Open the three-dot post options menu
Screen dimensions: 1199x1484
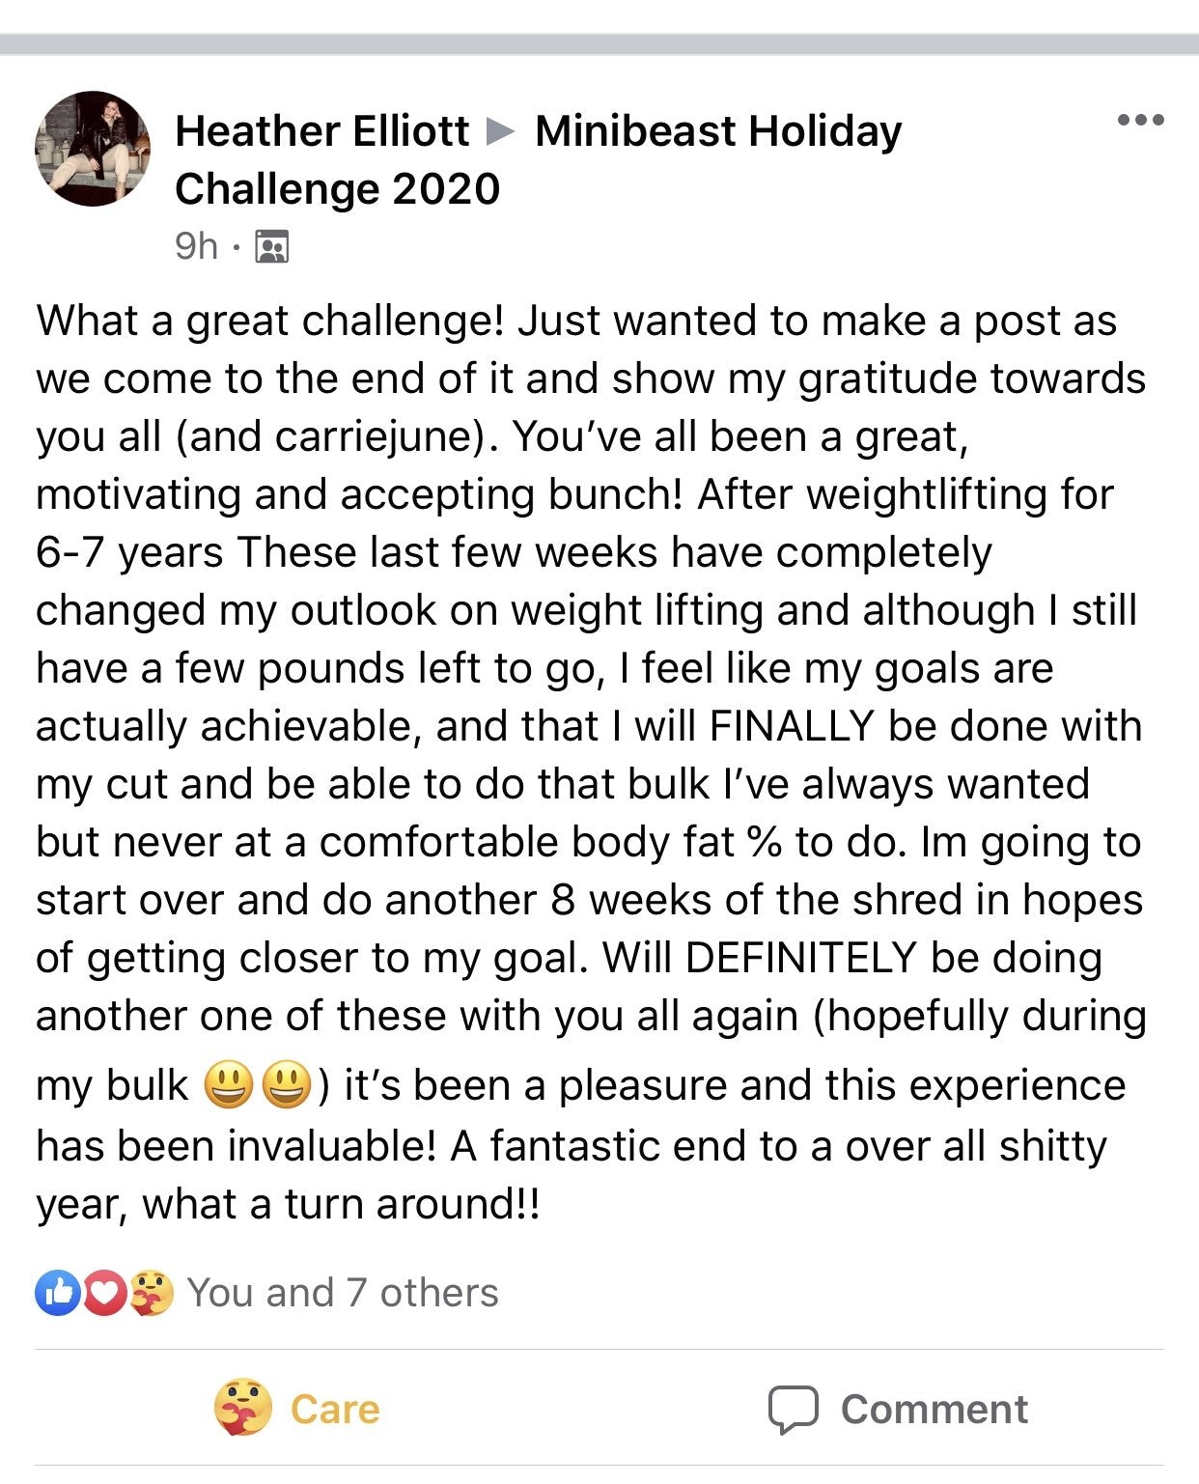[1140, 121]
